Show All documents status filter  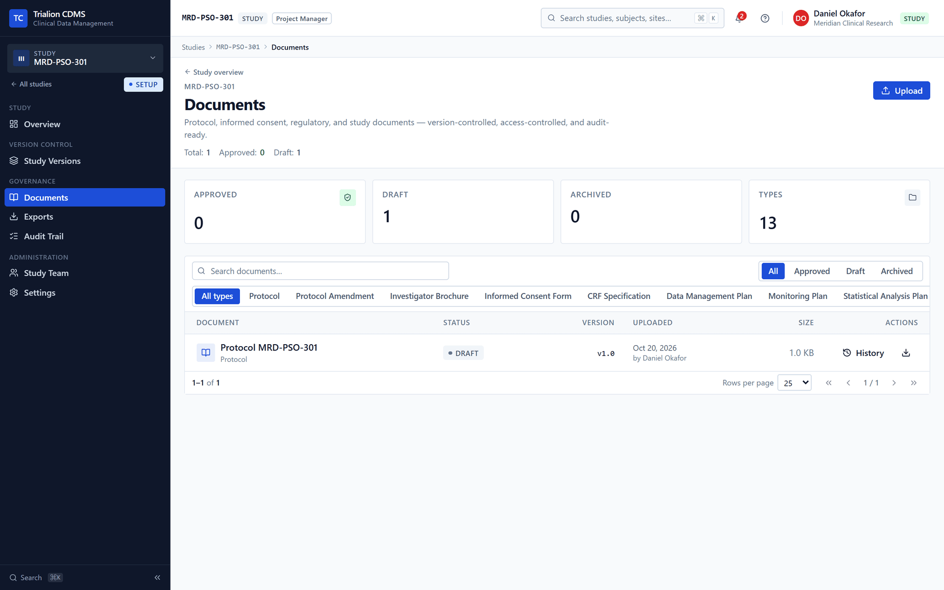click(773, 271)
